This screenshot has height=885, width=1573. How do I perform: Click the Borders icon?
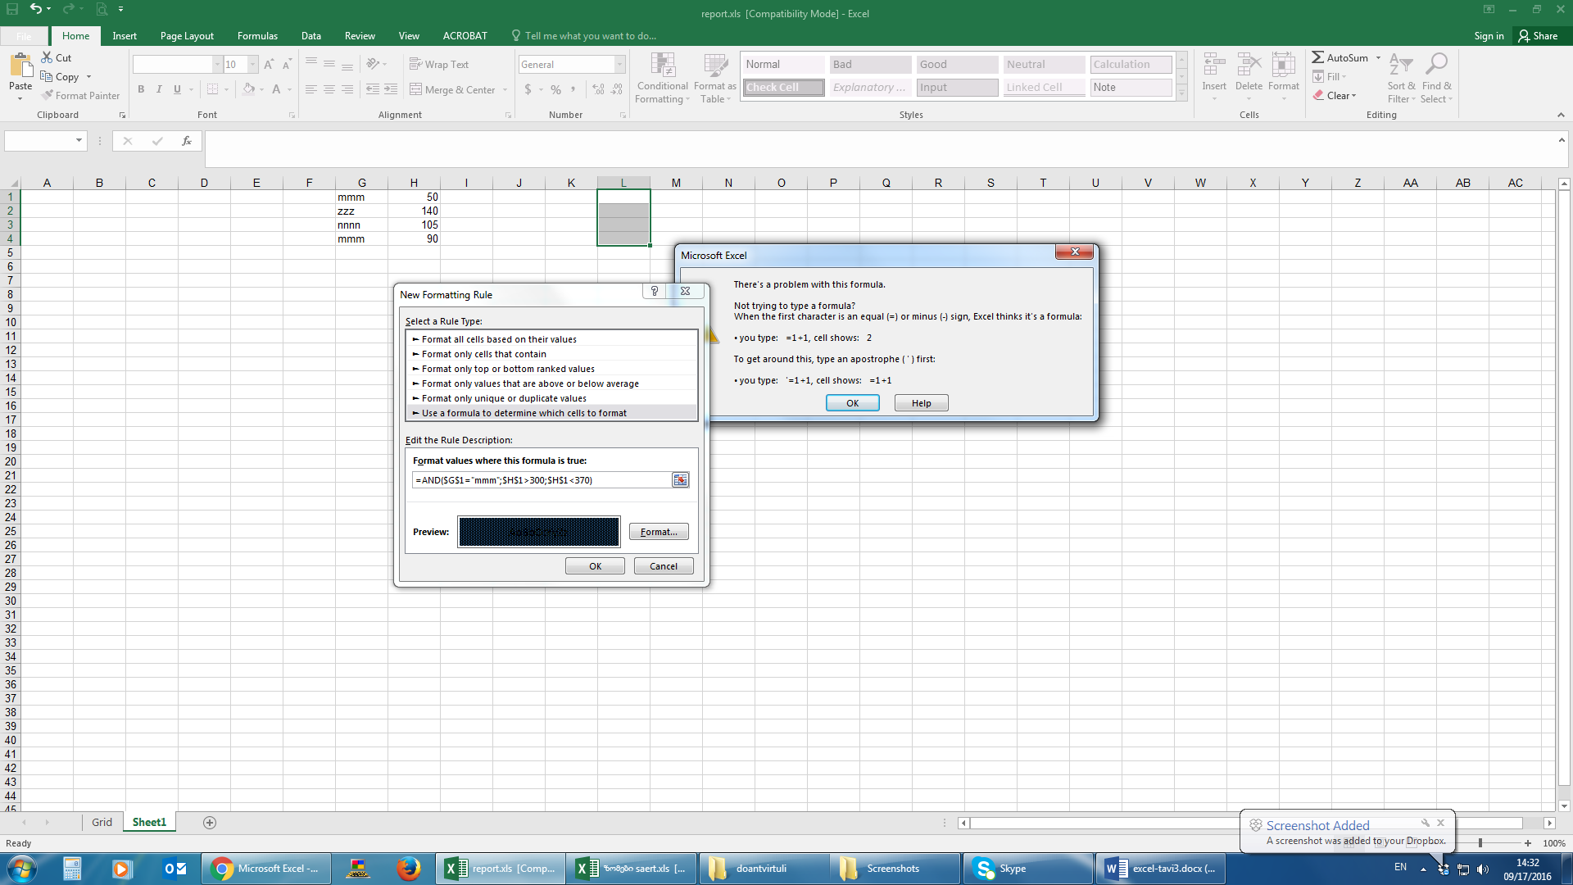pyautogui.click(x=212, y=88)
